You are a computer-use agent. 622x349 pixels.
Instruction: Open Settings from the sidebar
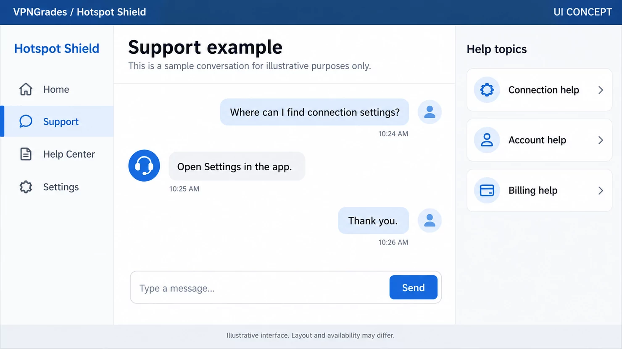tap(57, 187)
